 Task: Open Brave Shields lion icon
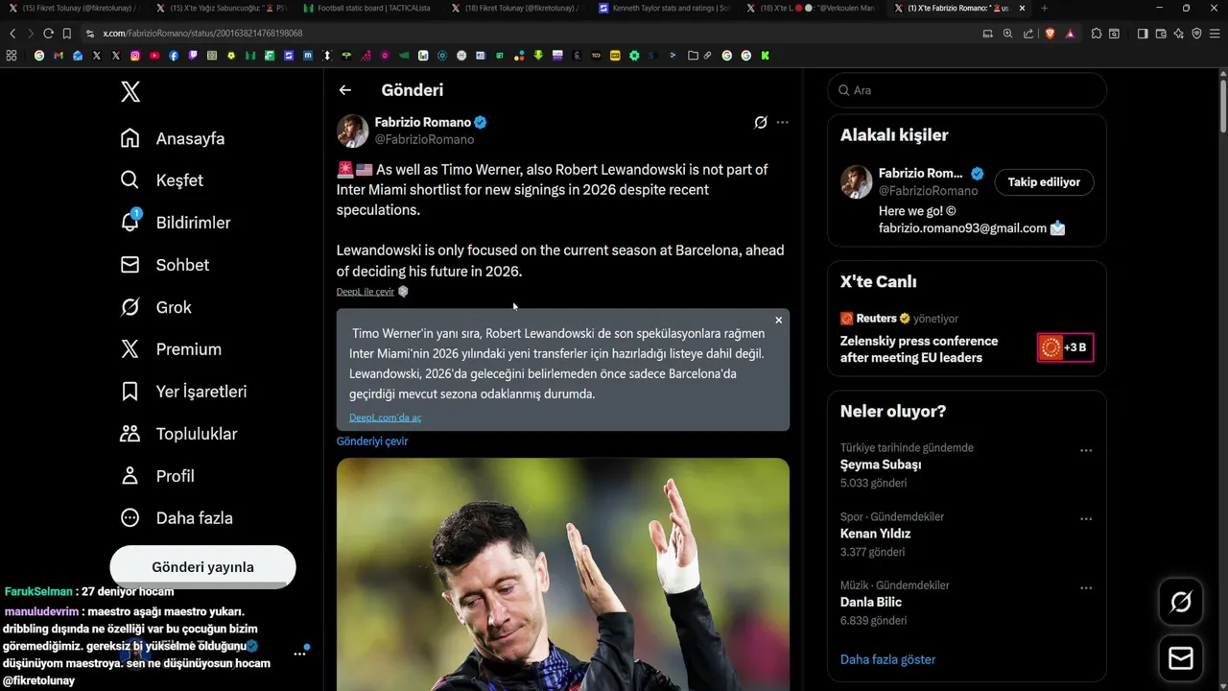click(1050, 34)
